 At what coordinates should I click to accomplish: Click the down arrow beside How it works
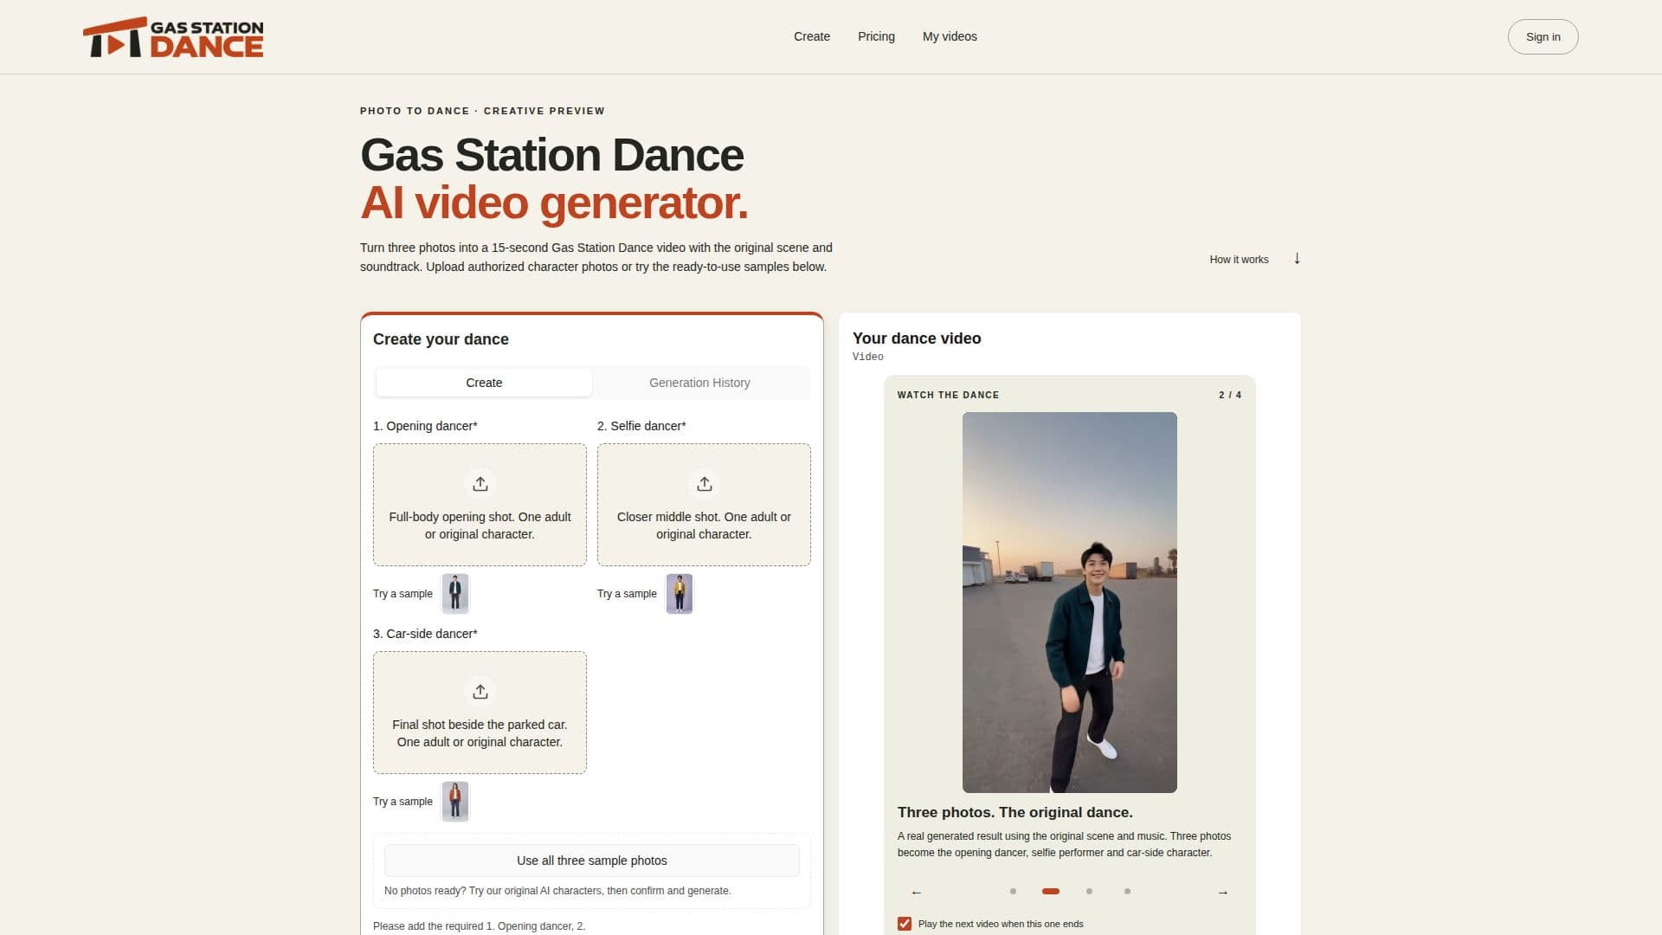1297,259
